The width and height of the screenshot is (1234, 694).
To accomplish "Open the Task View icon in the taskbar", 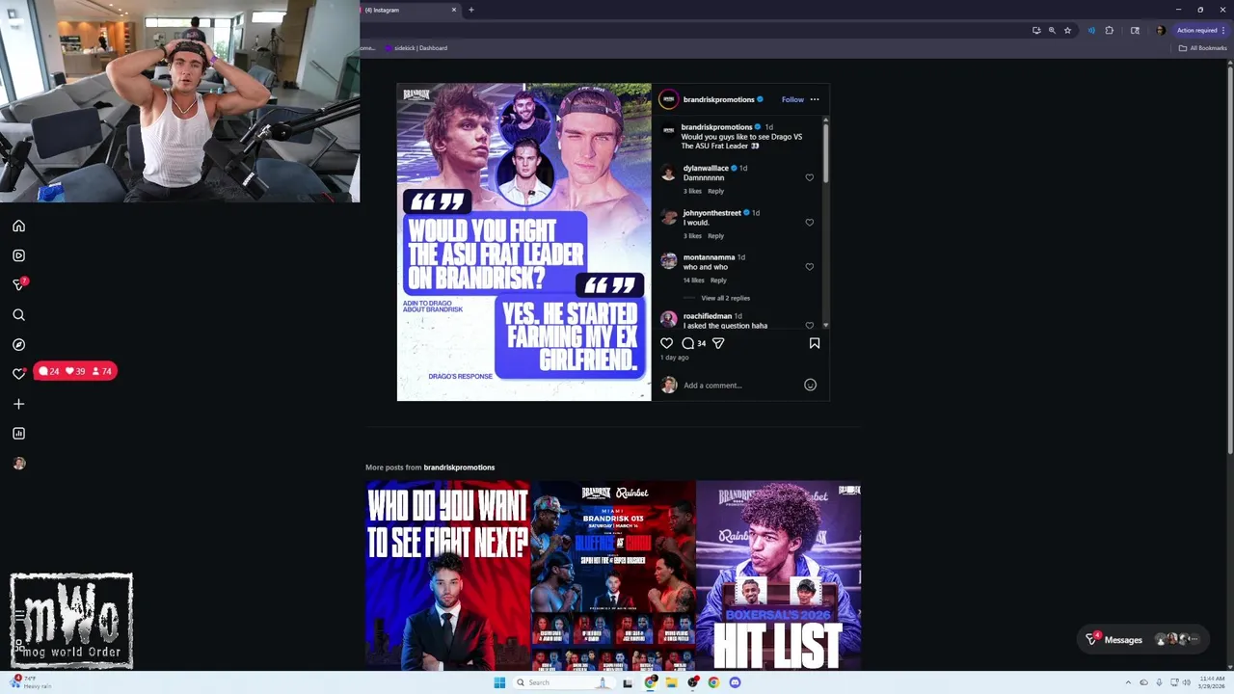I will tap(628, 682).
